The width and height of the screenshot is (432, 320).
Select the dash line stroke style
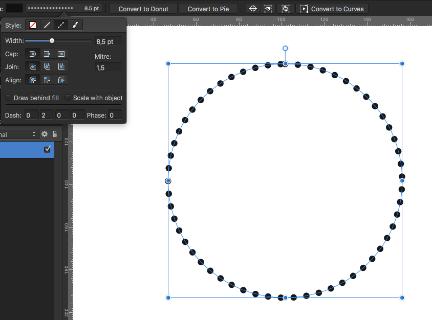click(61, 25)
